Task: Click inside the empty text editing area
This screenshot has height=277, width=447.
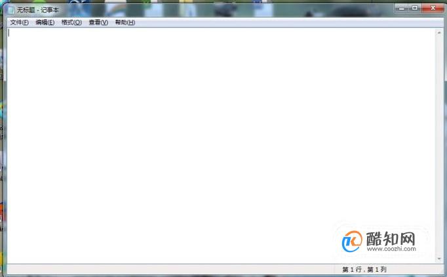Action: [x=221, y=146]
